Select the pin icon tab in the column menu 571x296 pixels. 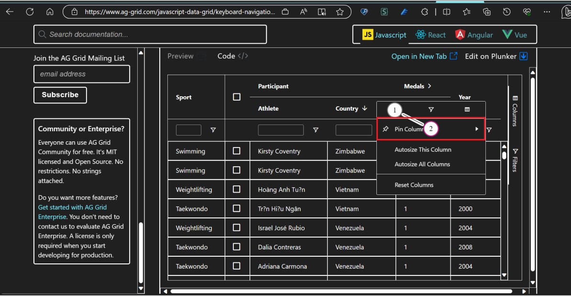pyautogui.click(x=394, y=110)
